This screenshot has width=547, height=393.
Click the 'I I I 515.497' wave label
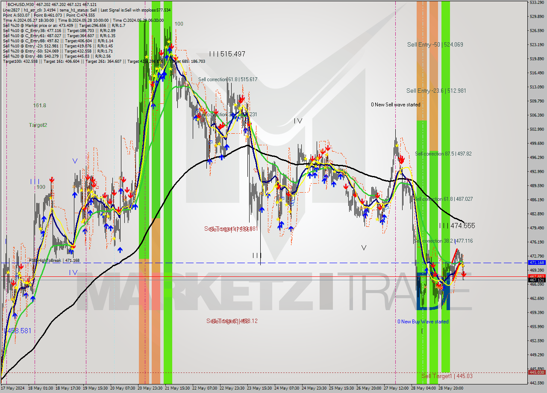click(x=227, y=54)
